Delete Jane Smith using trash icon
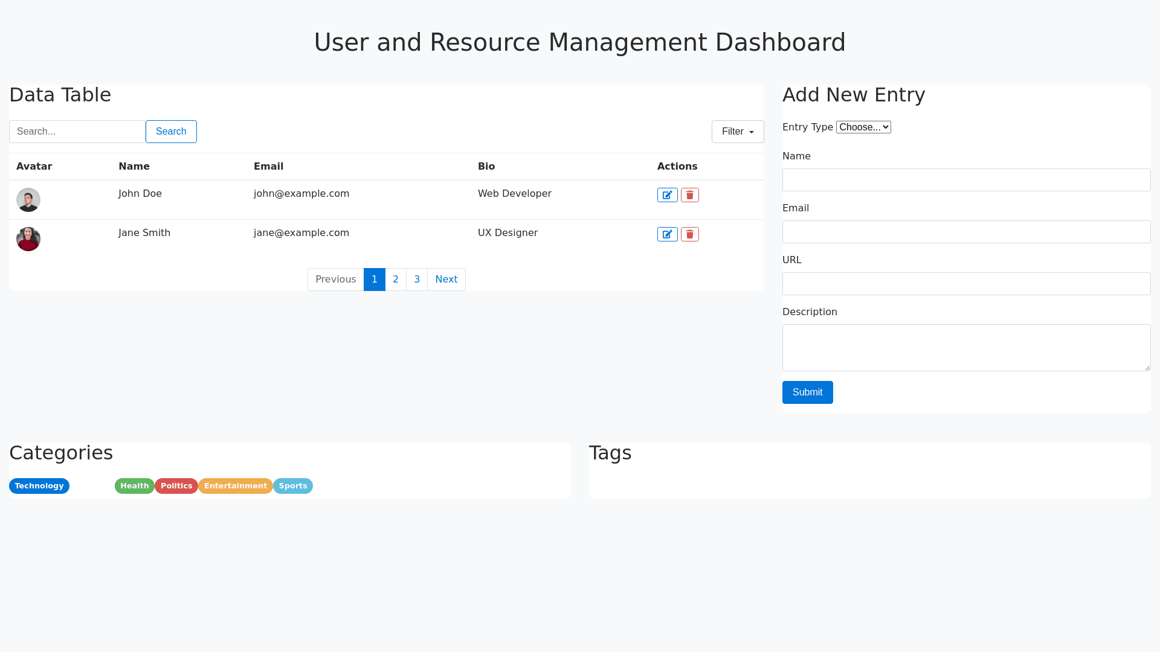The image size is (1160, 652). [x=689, y=234]
